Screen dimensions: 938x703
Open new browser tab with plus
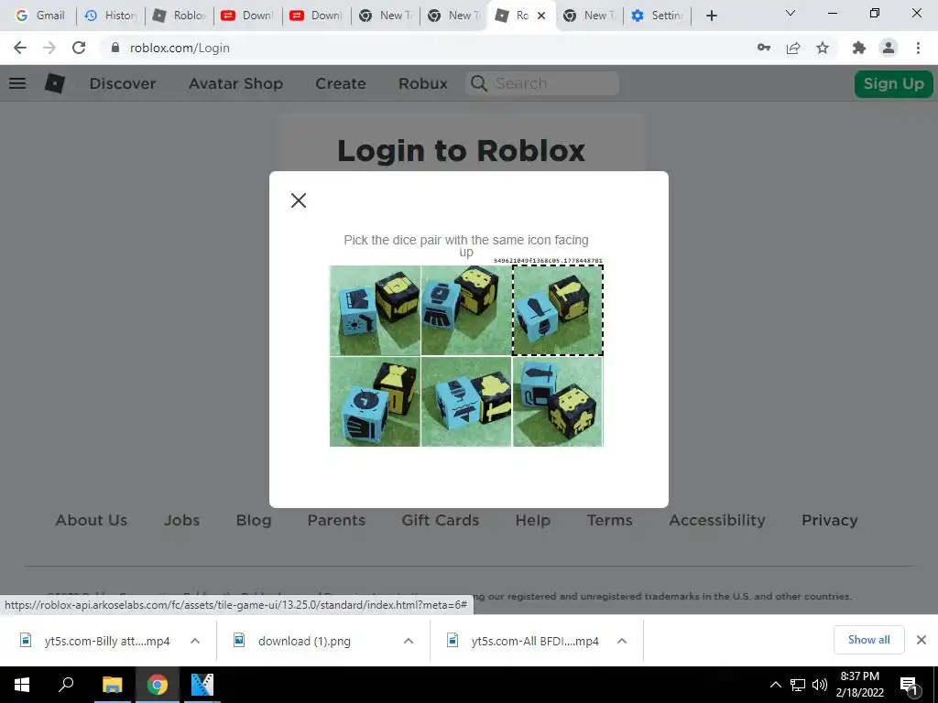click(711, 16)
